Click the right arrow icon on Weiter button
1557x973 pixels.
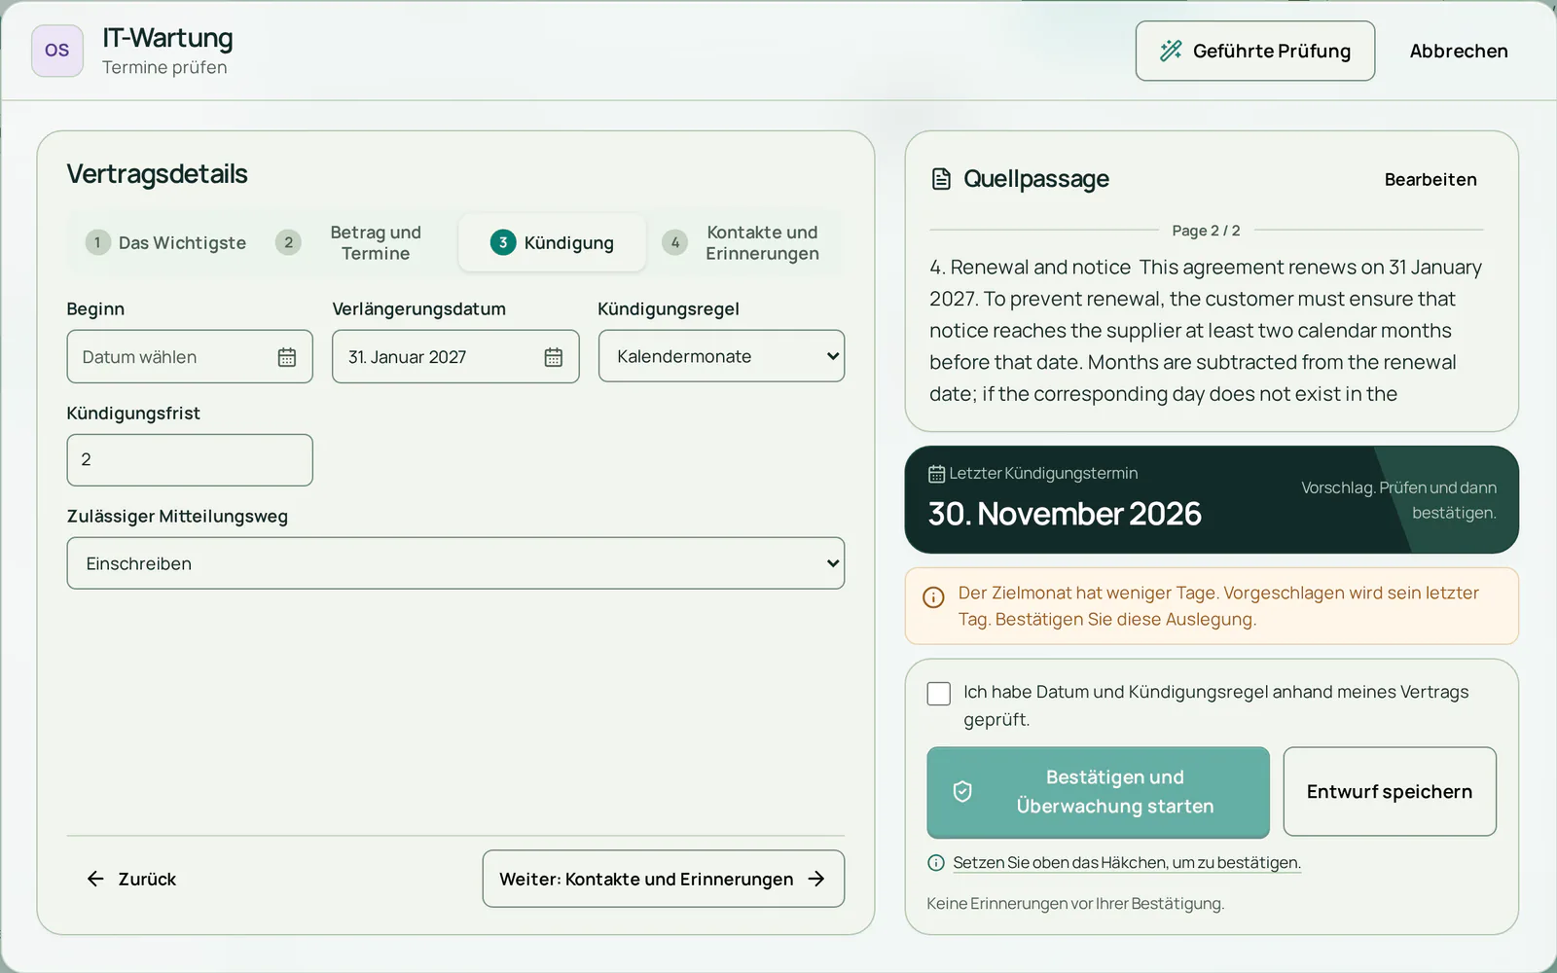816,879
